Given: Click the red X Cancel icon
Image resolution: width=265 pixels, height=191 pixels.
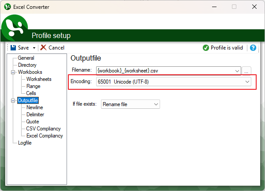Looking at the screenshot, I should tap(44, 48).
